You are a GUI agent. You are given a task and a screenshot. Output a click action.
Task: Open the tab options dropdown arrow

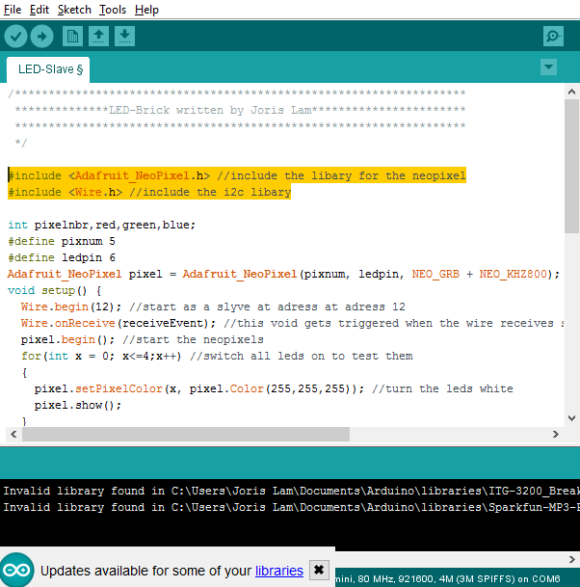click(x=548, y=67)
